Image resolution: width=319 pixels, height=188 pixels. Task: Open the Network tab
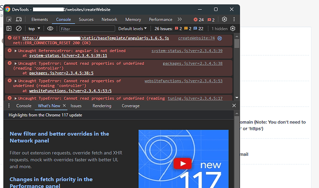(x=109, y=19)
